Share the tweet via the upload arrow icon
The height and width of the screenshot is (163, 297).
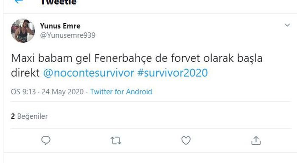point(256,140)
